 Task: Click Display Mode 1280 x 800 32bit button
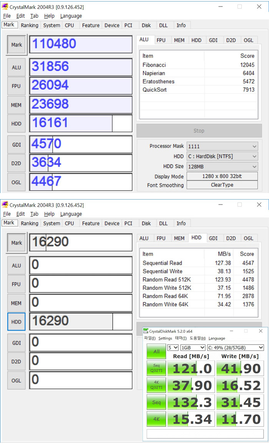coord(222,176)
